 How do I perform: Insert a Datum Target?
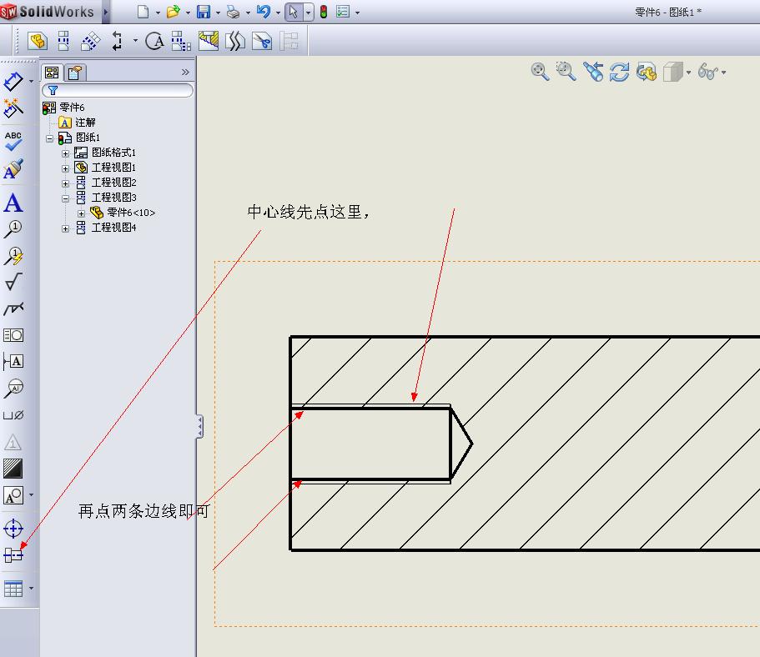[13, 388]
